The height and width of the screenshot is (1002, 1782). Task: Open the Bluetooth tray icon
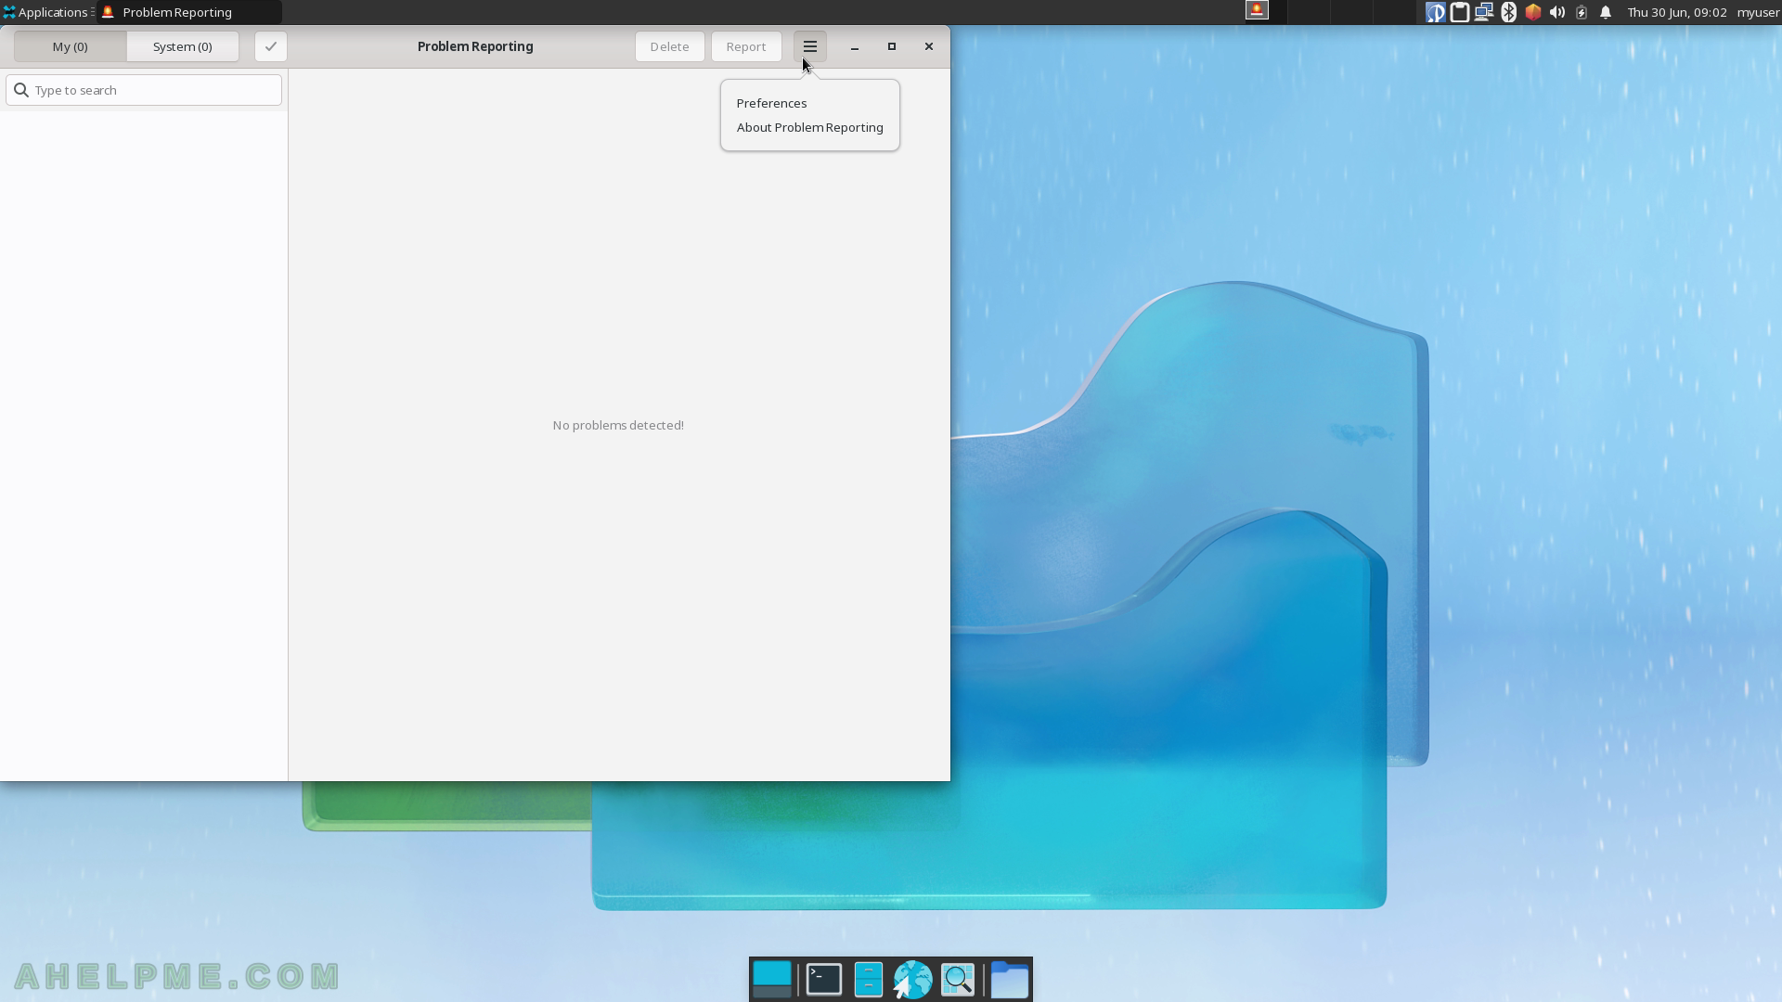(1509, 12)
